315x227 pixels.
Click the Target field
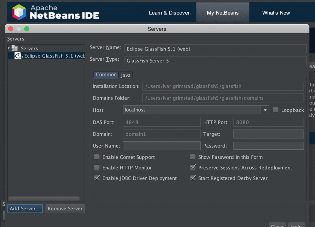[x=268, y=134]
